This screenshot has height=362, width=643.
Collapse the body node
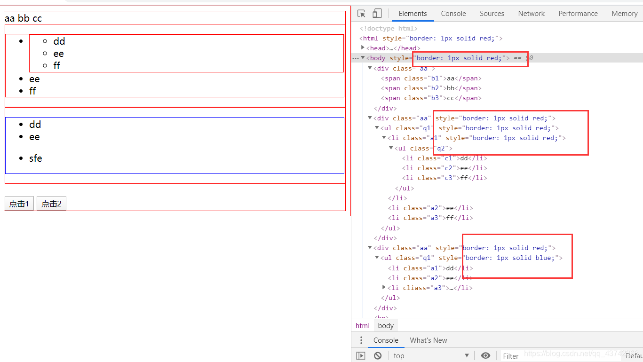pyautogui.click(x=363, y=58)
